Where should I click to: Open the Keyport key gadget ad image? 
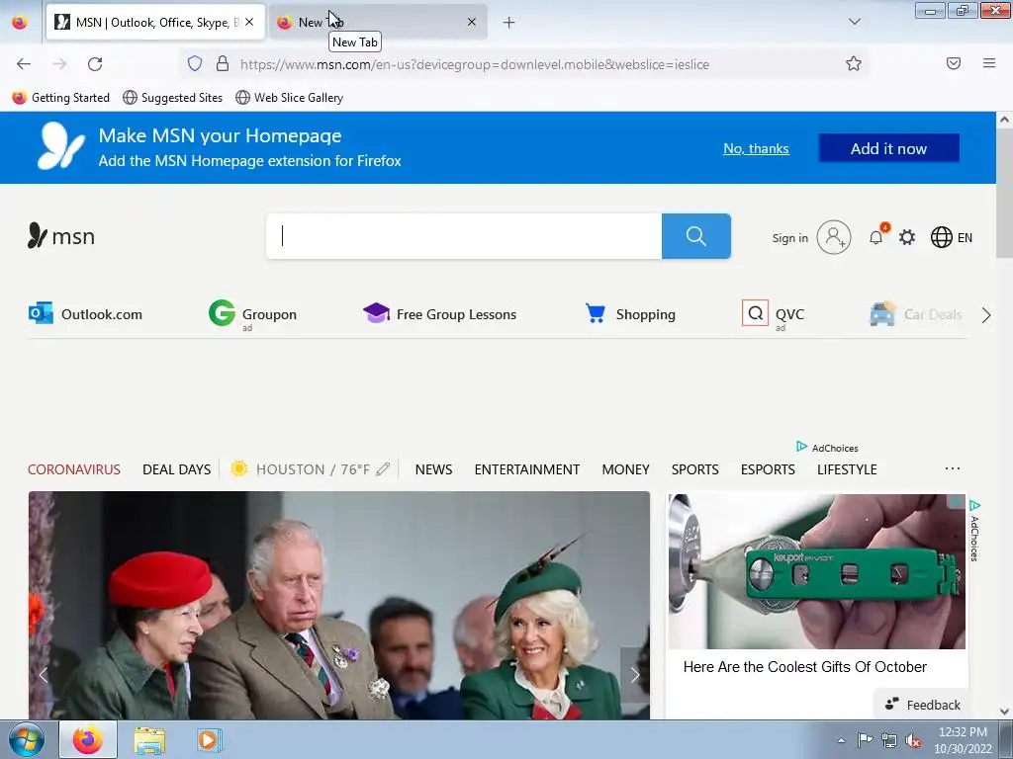tap(816, 572)
